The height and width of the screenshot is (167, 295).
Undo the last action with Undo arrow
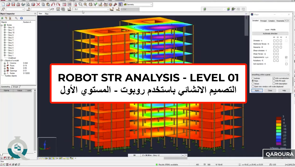point(53,5)
